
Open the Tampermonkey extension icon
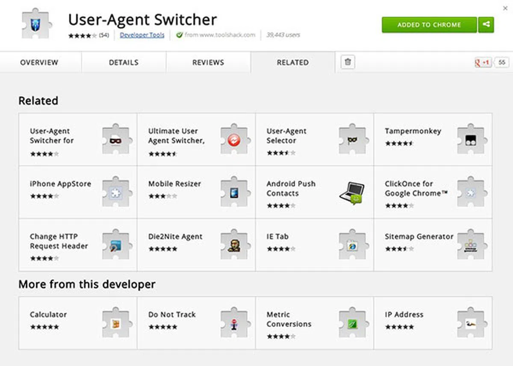pyautogui.click(x=470, y=139)
